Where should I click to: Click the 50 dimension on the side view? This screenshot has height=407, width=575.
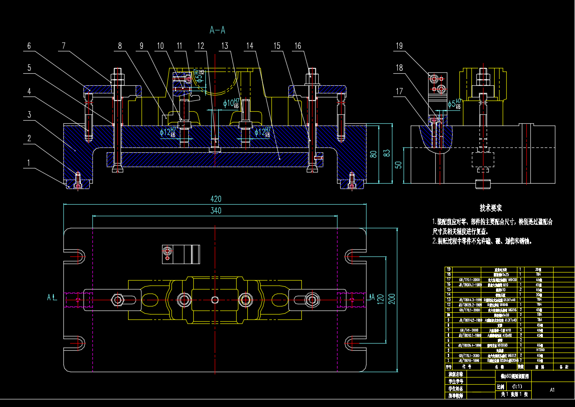399,164
